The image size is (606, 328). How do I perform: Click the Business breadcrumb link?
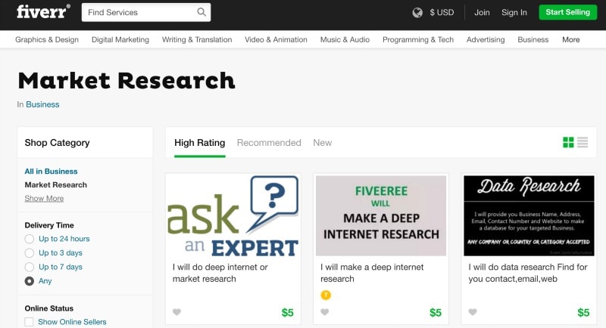(42, 104)
